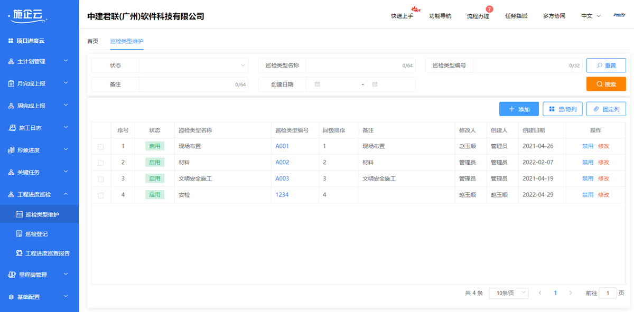Screen dimensions: 634x312
Task: Tick the checkbox for row 现场布置
Action: [x=101, y=147]
